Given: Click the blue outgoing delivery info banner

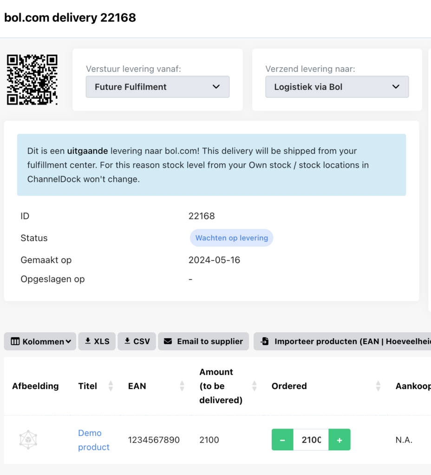Looking at the screenshot, I should [211, 165].
